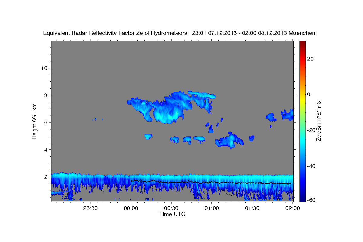Click the height tick label '8'
The height and width of the screenshot is (242, 363).
(46, 95)
